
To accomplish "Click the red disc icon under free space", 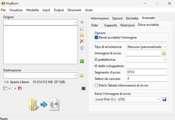I will (x=20, y=88).
